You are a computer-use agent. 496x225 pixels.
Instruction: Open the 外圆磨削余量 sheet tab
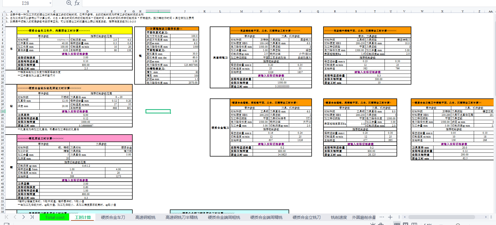pos(364,217)
